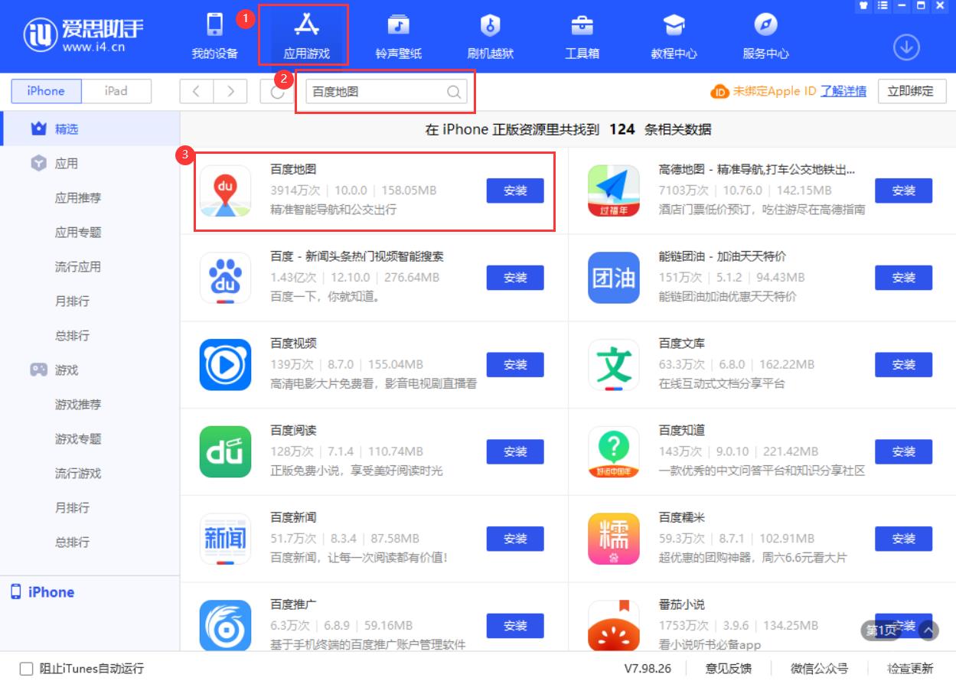956x684 pixels.
Task: Install 百度视频
Action: (515, 365)
